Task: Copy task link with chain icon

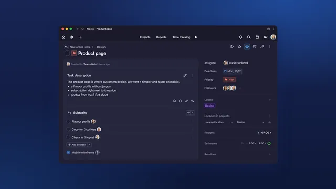Action: coord(262,47)
